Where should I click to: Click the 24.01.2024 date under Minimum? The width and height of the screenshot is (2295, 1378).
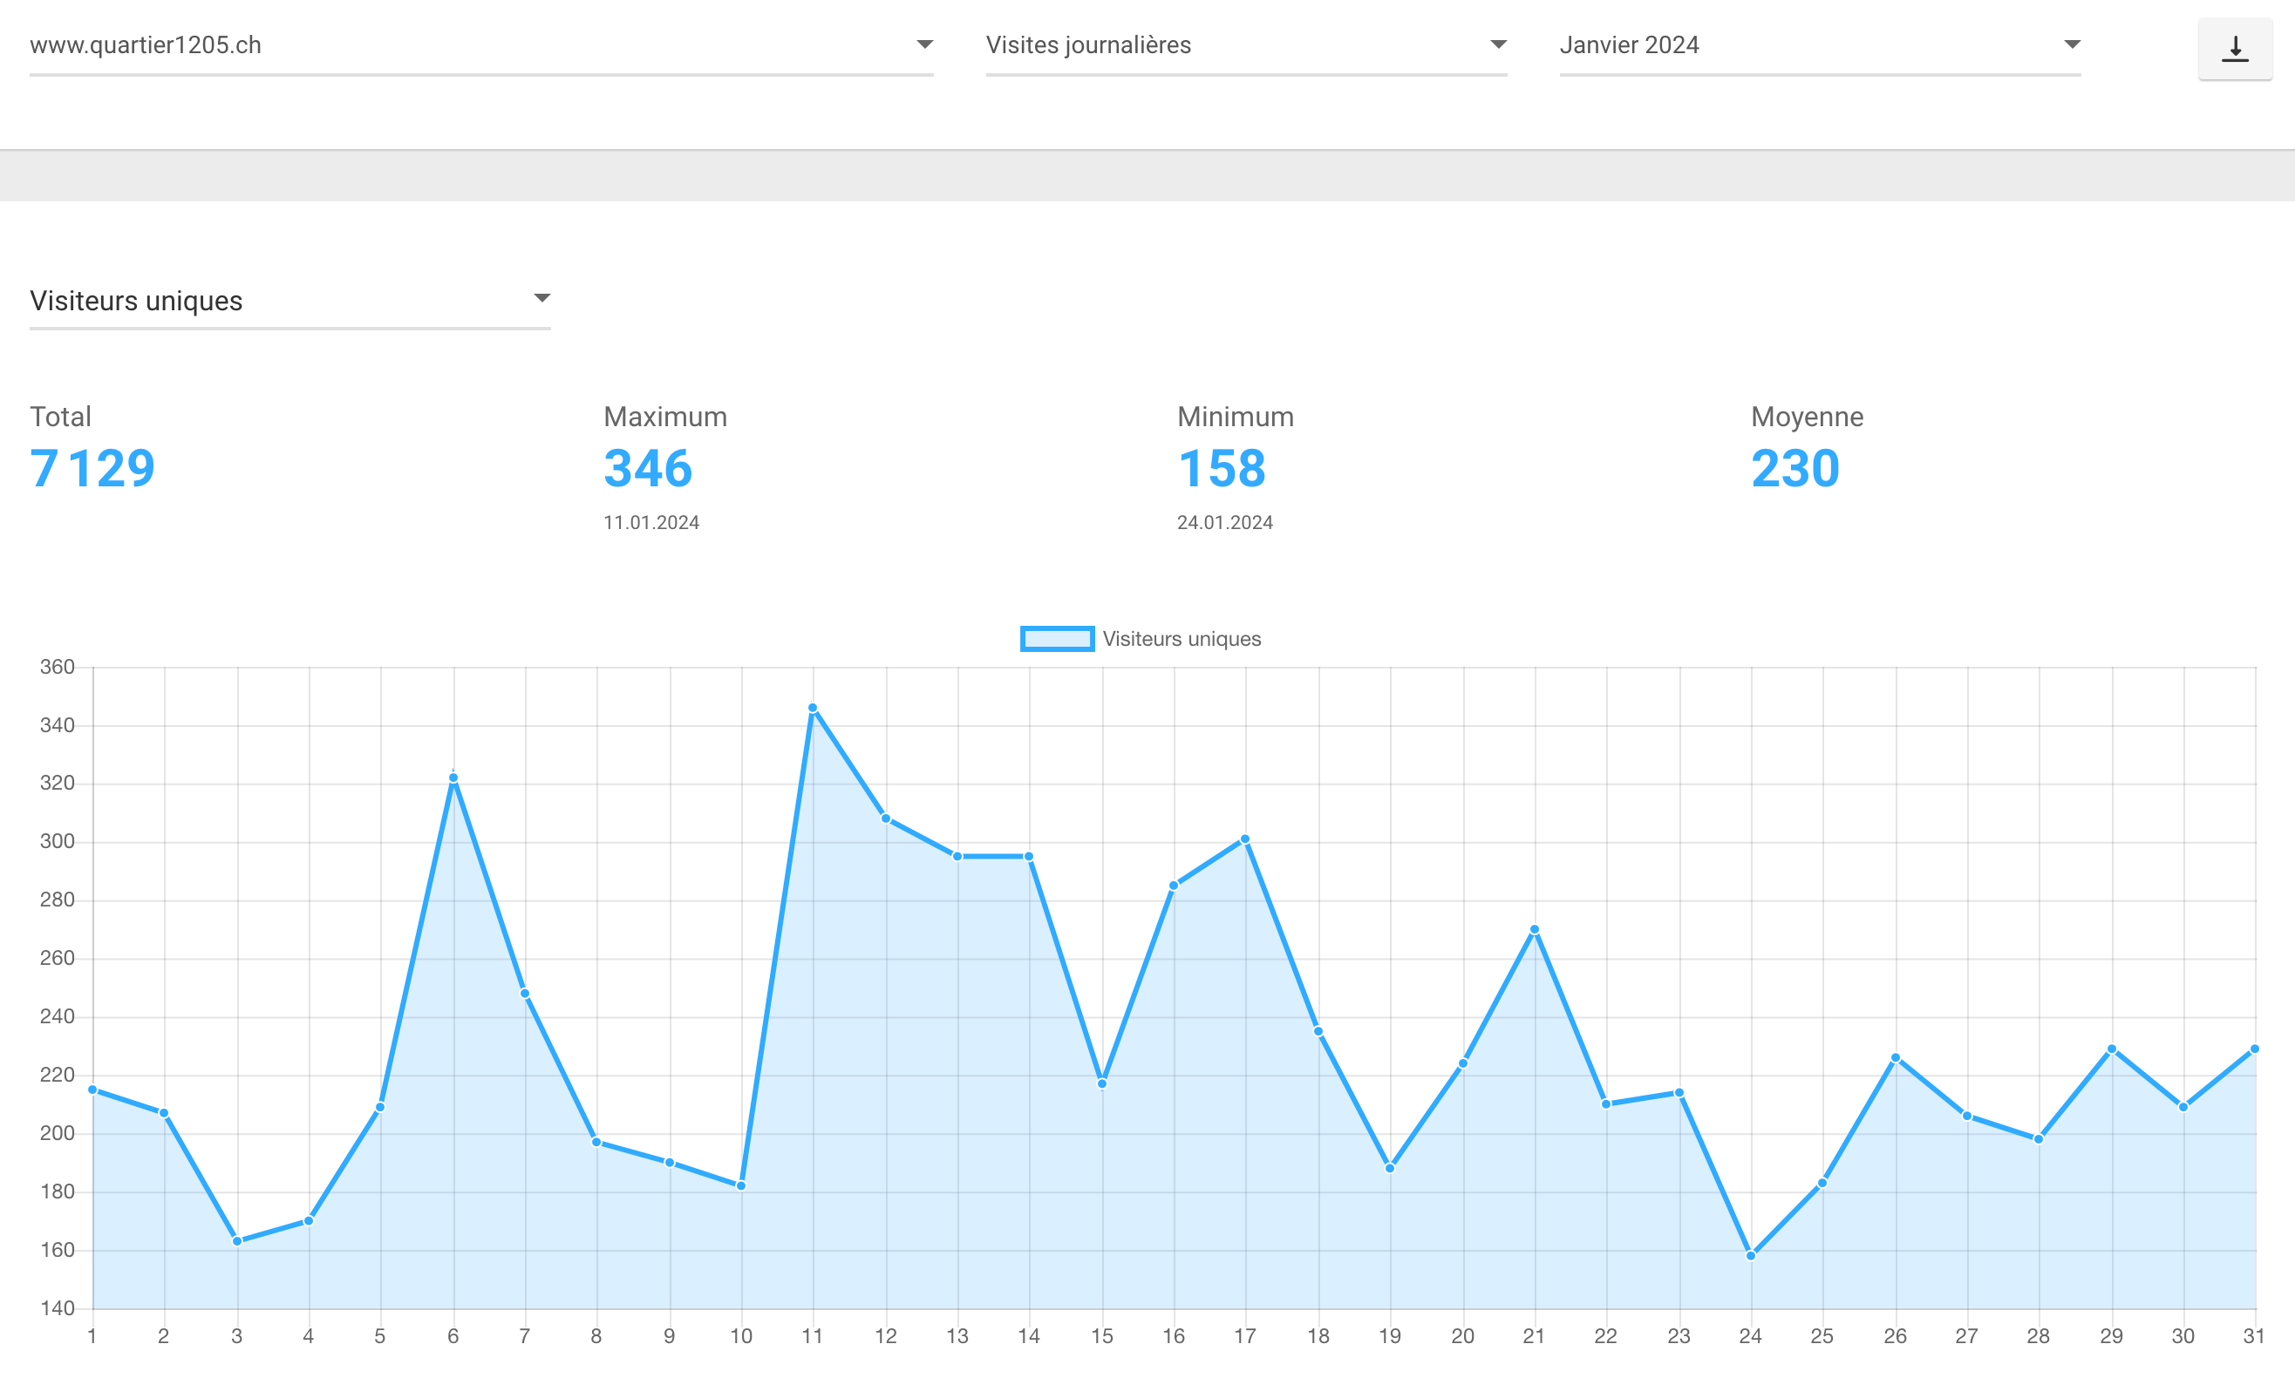[1225, 523]
